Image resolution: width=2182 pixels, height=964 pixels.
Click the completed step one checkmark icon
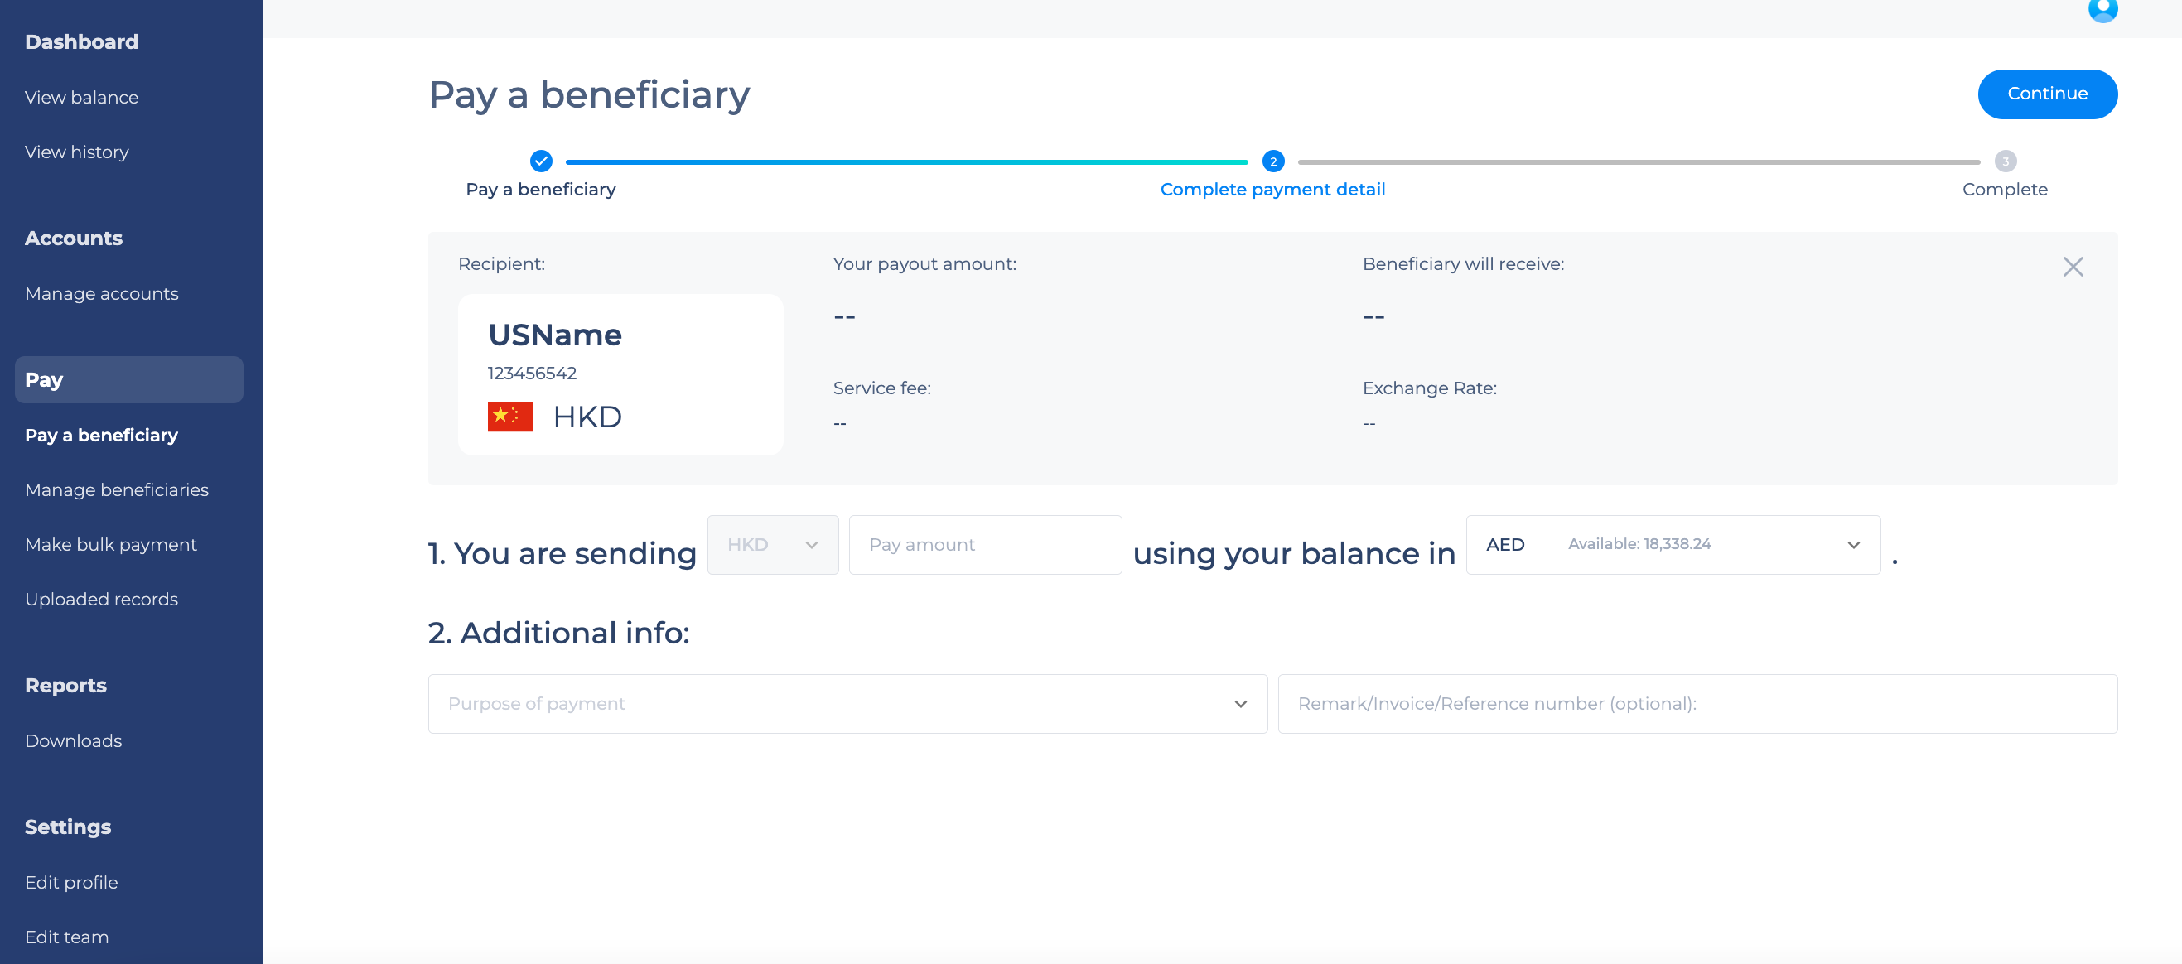[541, 161]
